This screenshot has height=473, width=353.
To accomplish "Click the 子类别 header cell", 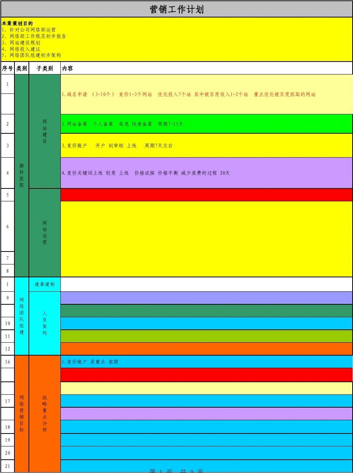I will point(45,68).
